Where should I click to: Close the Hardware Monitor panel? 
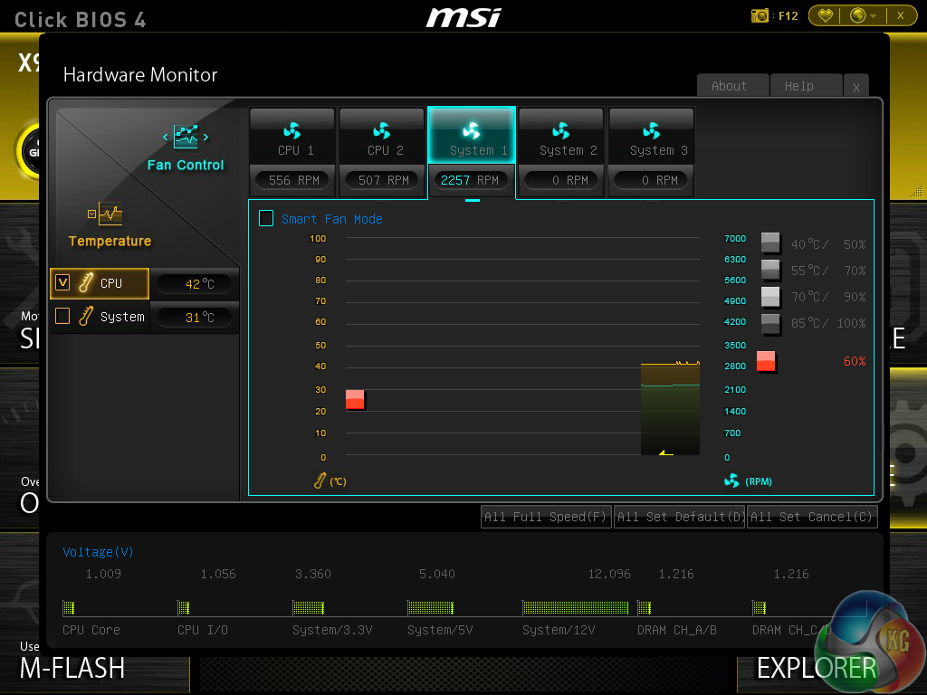click(856, 86)
